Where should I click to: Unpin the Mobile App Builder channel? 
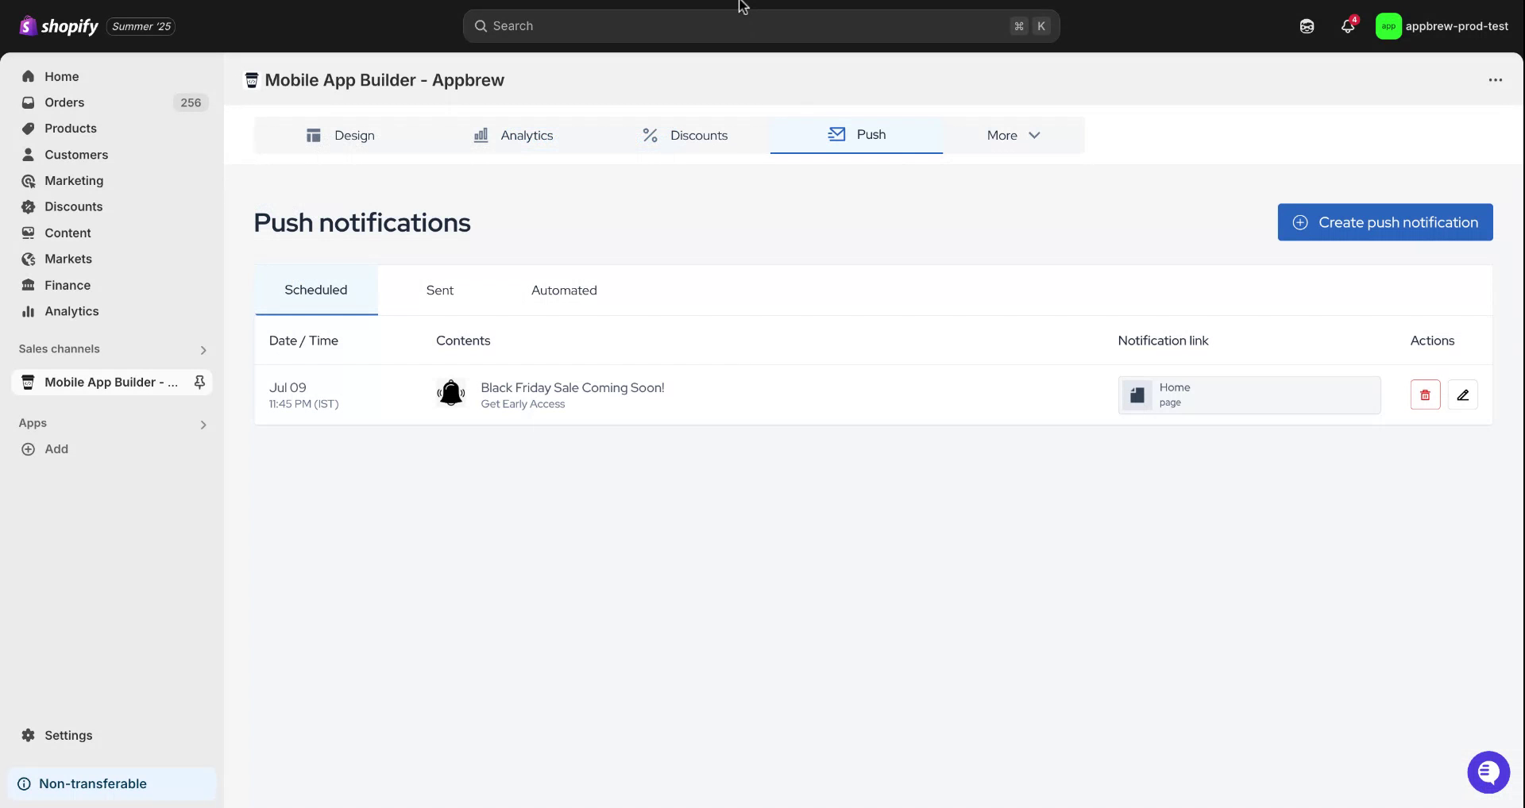point(199,383)
